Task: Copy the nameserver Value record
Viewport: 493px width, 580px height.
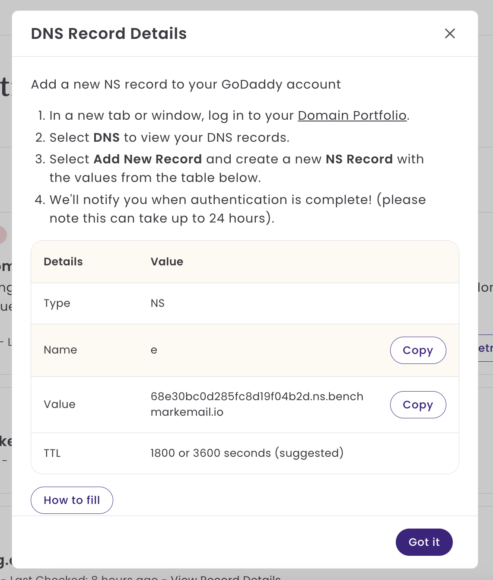Action: pyautogui.click(x=418, y=405)
